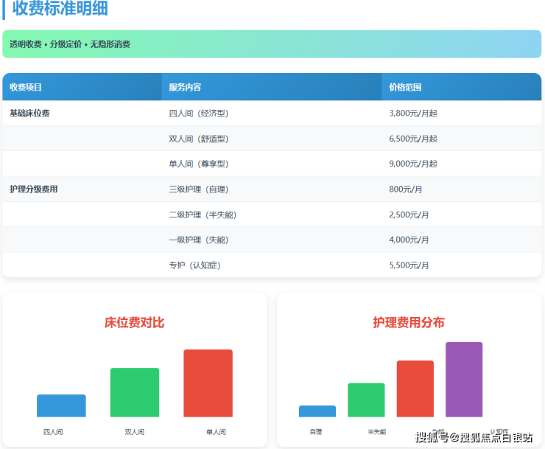Image resolution: width=545 pixels, height=449 pixels.
Task: Click the red 单人间 bar in the chart
Action: (x=208, y=383)
